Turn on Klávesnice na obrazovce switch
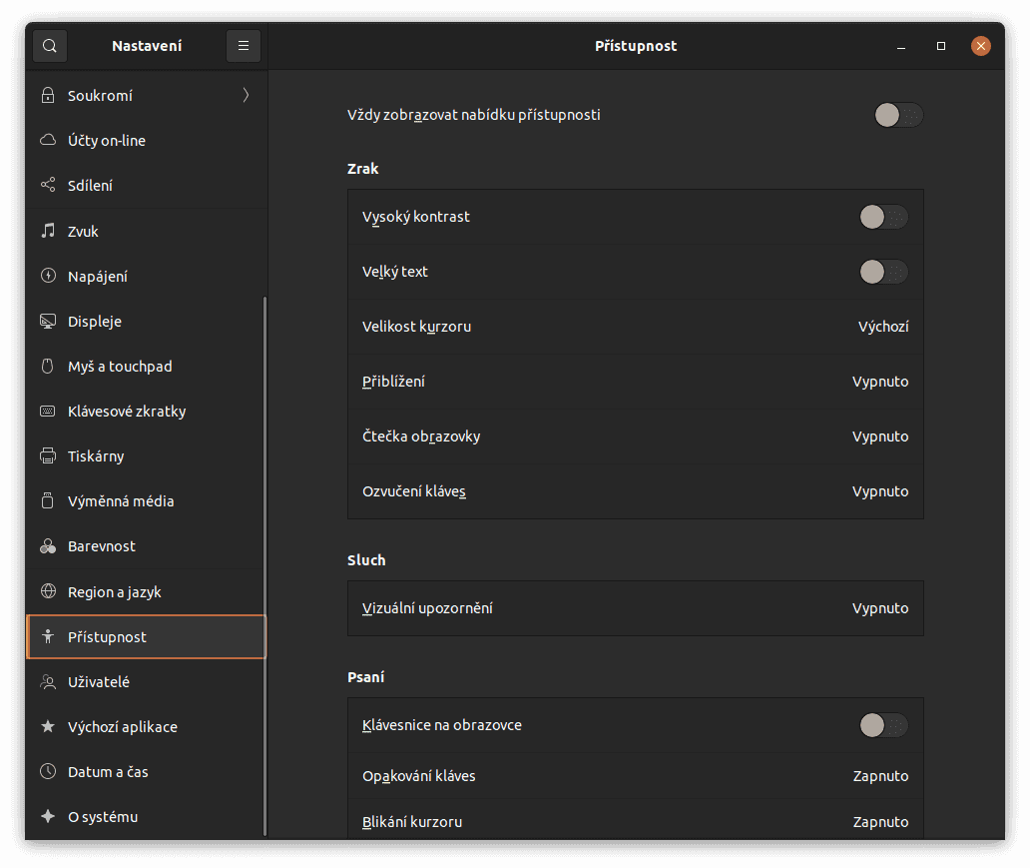This screenshot has width=1030, height=868. point(883,725)
